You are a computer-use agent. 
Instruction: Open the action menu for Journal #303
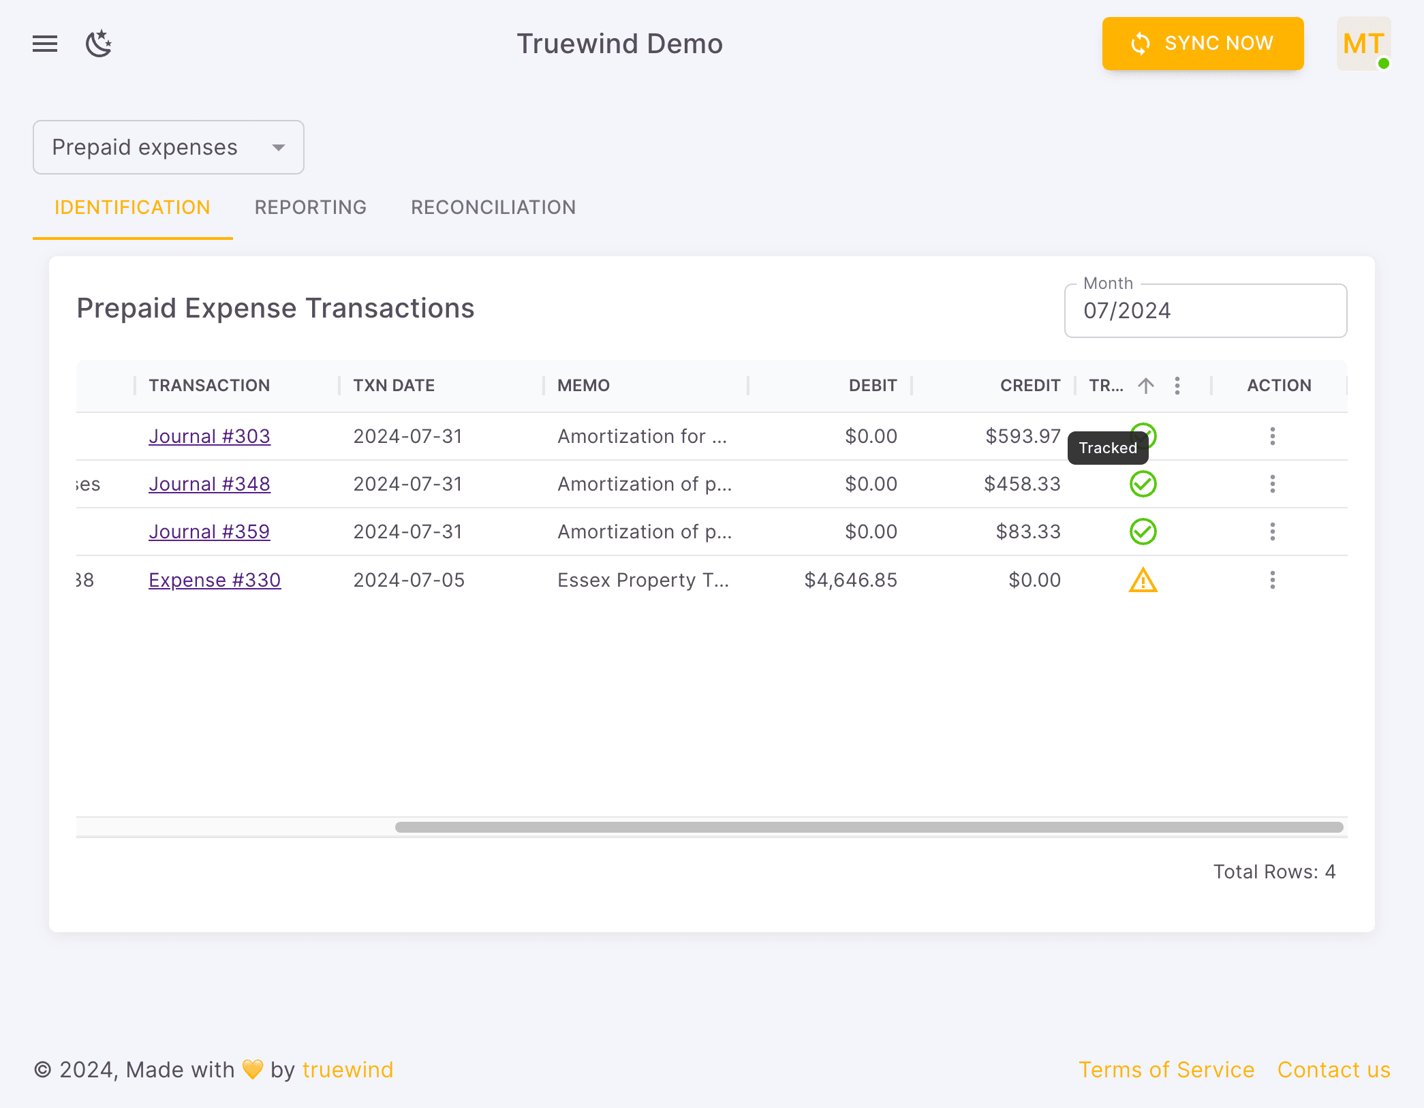[x=1273, y=436]
